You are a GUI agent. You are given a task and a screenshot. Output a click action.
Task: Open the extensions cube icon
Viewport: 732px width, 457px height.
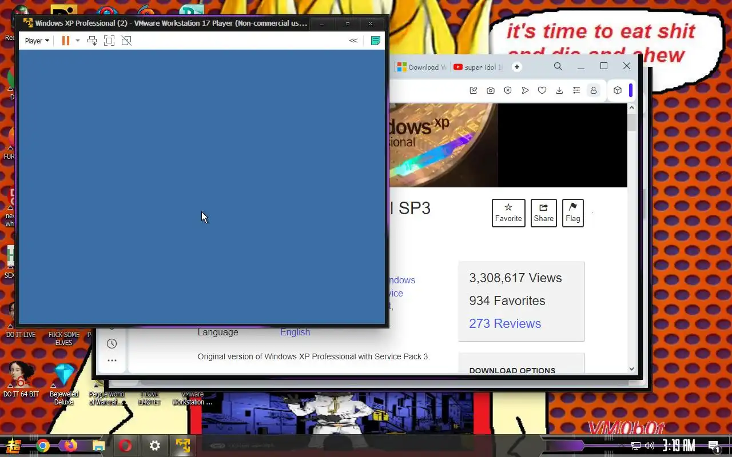(x=618, y=90)
